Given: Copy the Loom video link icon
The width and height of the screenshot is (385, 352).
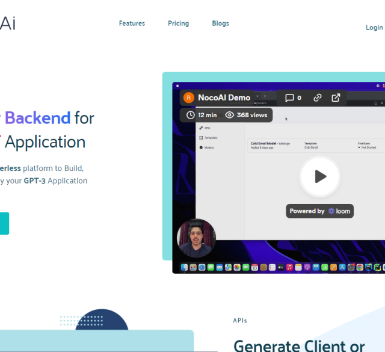Looking at the screenshot, I should coord(318,97).
